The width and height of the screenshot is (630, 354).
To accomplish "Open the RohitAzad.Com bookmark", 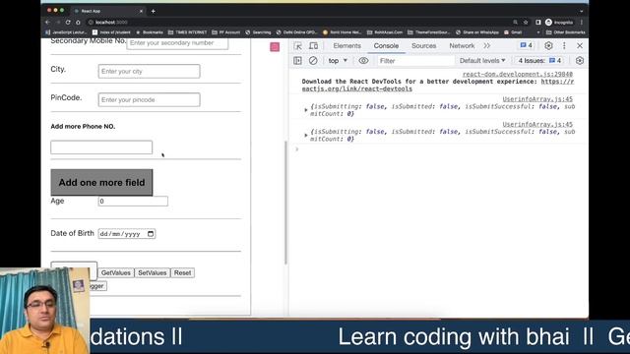I will [x=385, y=32].
